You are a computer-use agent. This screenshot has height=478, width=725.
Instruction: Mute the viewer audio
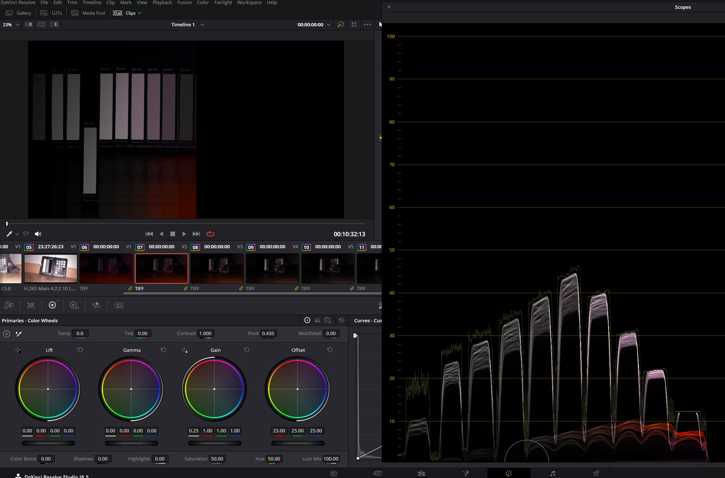38,234
